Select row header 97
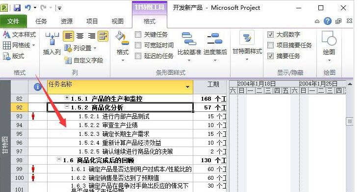Screen dimensions: 363x192 (20, 151)
